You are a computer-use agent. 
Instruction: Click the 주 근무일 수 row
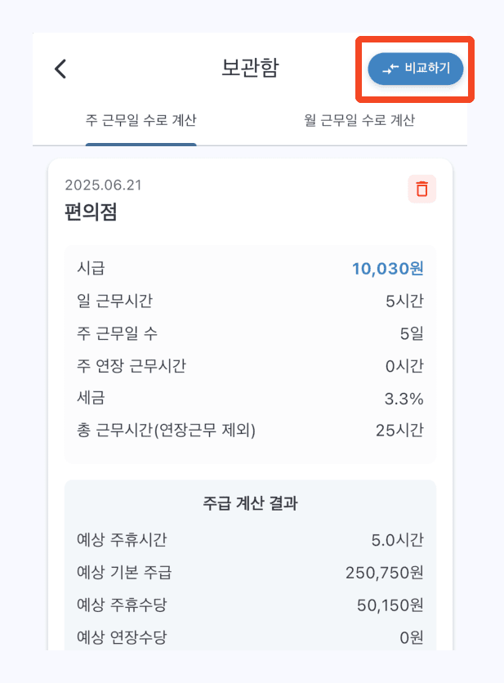[x=250, y=333]
